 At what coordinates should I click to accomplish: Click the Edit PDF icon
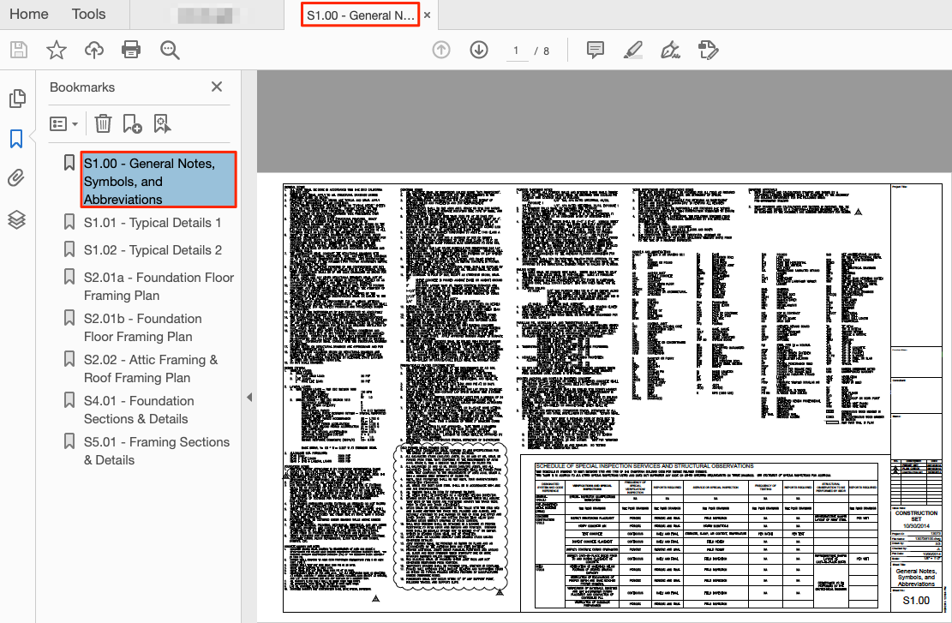(708, 50)
